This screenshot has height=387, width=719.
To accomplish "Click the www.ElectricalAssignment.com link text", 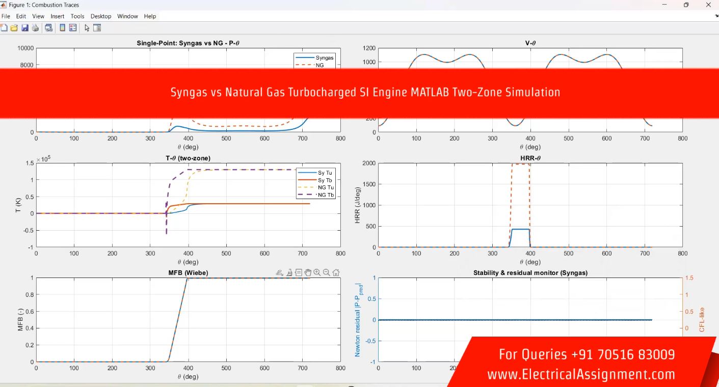I will 581,375.
